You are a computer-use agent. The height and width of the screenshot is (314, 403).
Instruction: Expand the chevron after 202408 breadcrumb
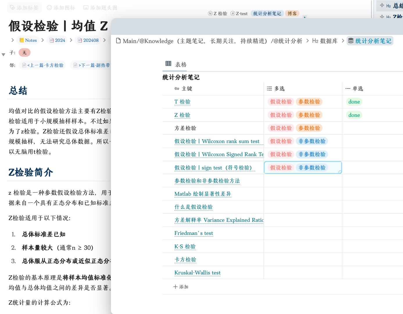tap(104, 40)
